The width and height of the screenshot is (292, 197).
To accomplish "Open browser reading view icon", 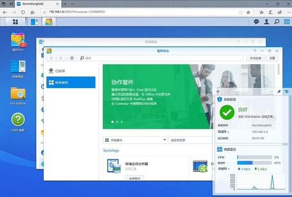I will click(241, 12).
